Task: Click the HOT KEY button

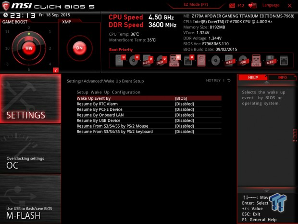Action: click(213, 80)
